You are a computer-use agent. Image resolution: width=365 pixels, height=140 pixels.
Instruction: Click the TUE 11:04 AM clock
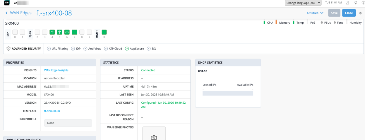pos(333,3)
